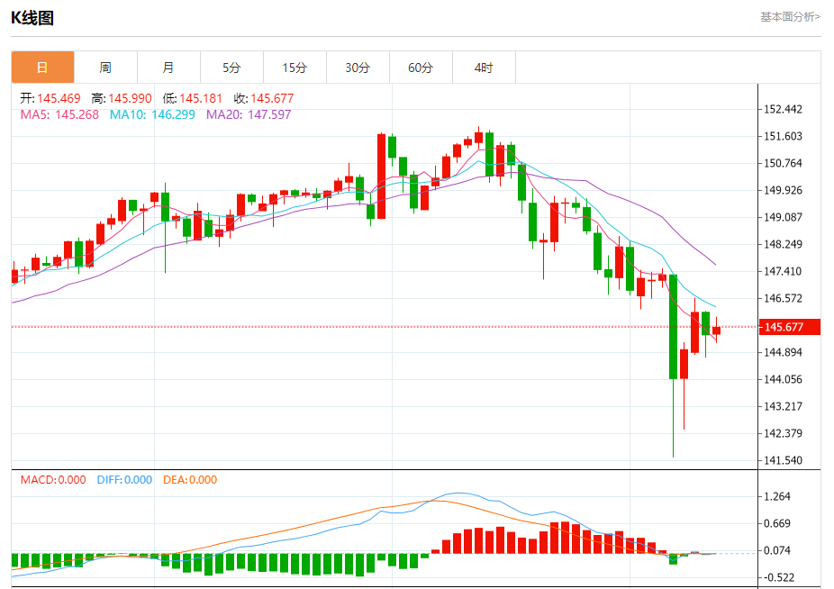Click the MACD:0.000 label
The image size is (834, 589).
53,480
